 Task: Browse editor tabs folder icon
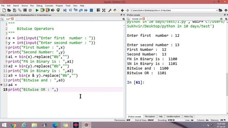(x=2, y=19)
